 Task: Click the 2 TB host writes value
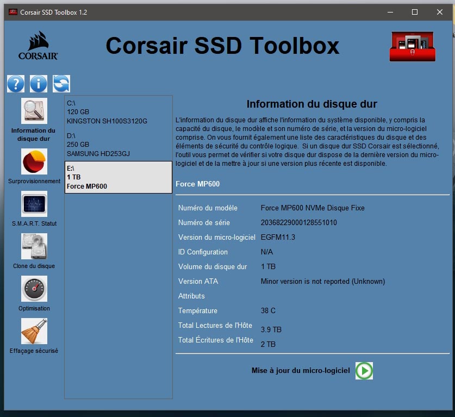pyautogui.click(x=268, y=345)
